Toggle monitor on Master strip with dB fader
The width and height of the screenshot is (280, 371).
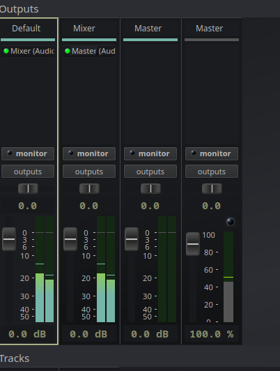pos(150,153)
